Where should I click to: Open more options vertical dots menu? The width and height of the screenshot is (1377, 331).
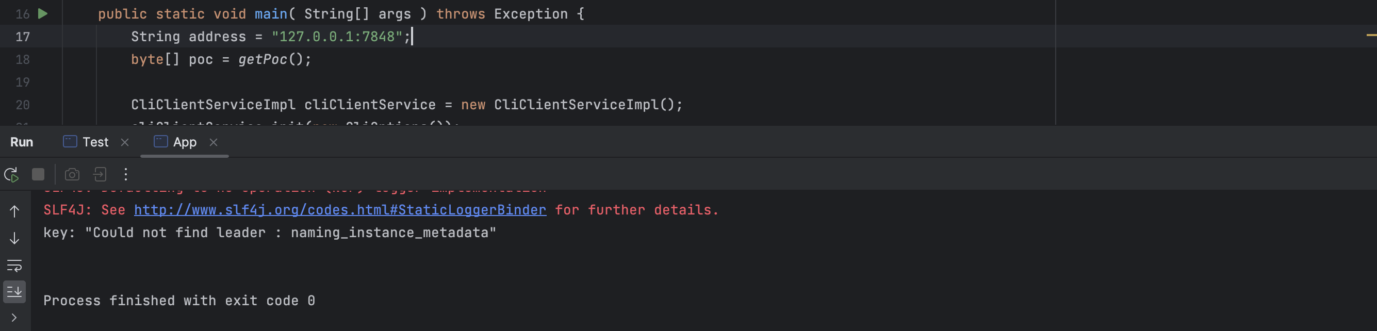[x=126, y=174]
